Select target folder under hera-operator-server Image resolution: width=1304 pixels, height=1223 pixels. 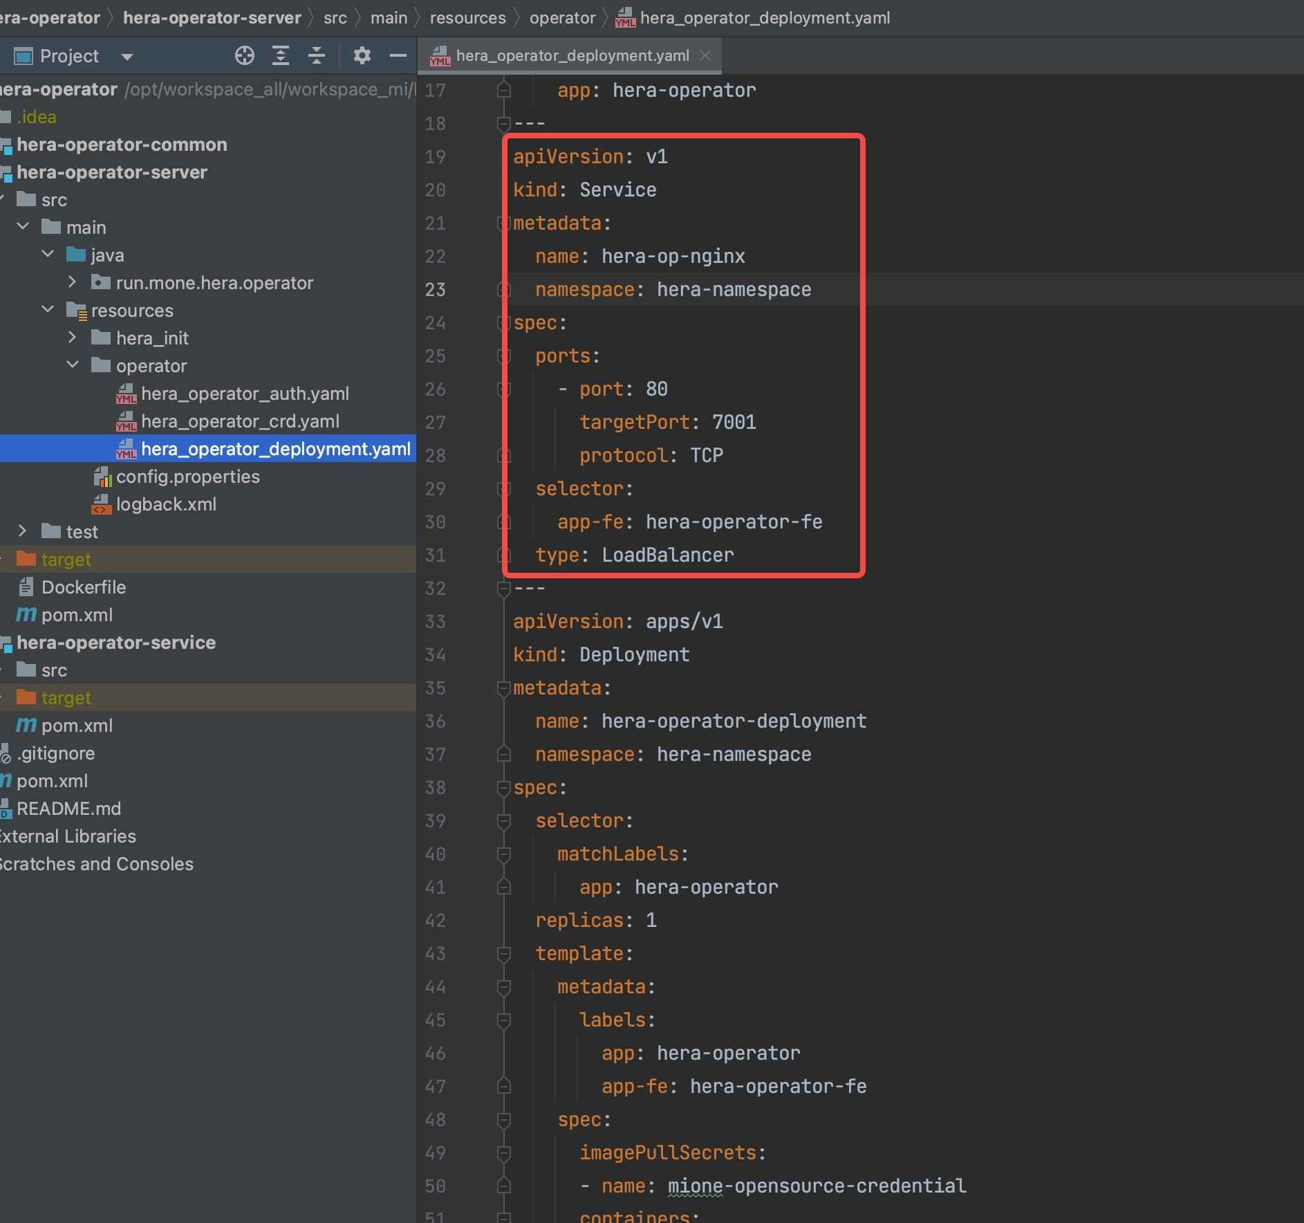pyautogui.click(x=66, y=560)
